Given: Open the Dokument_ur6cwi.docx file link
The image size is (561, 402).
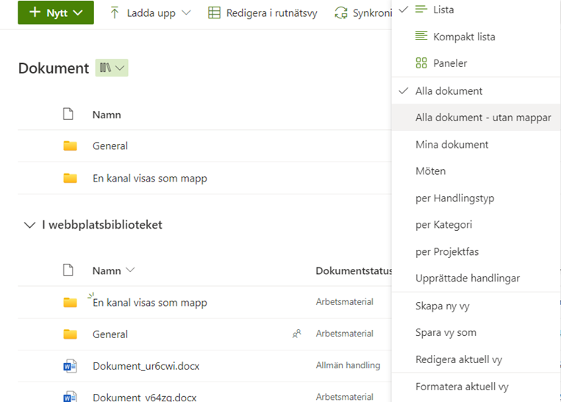Looking at the screenshot, I should (146, 366).
